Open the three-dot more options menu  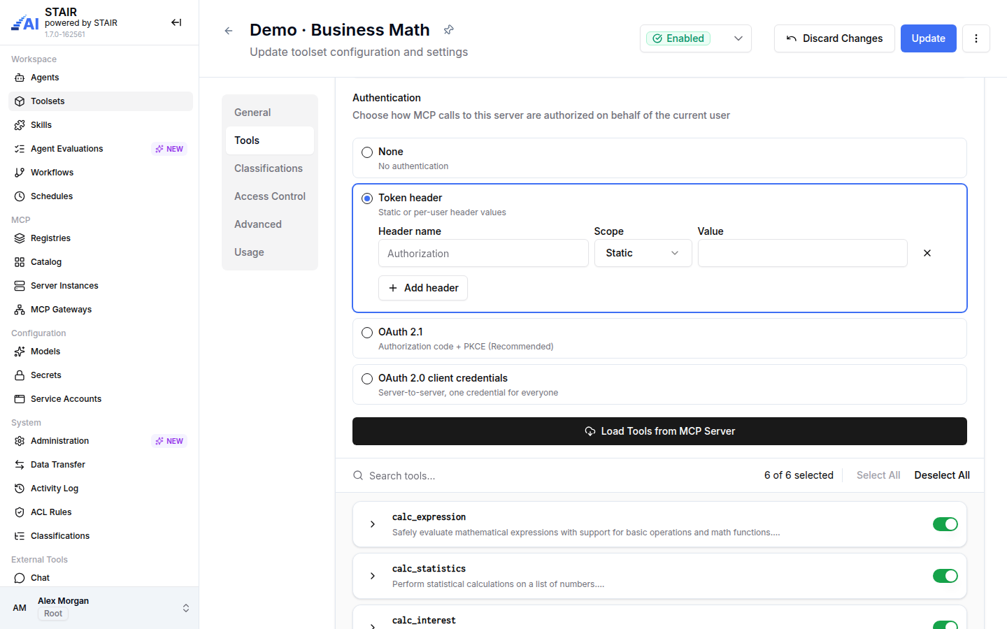pos(976,38)
